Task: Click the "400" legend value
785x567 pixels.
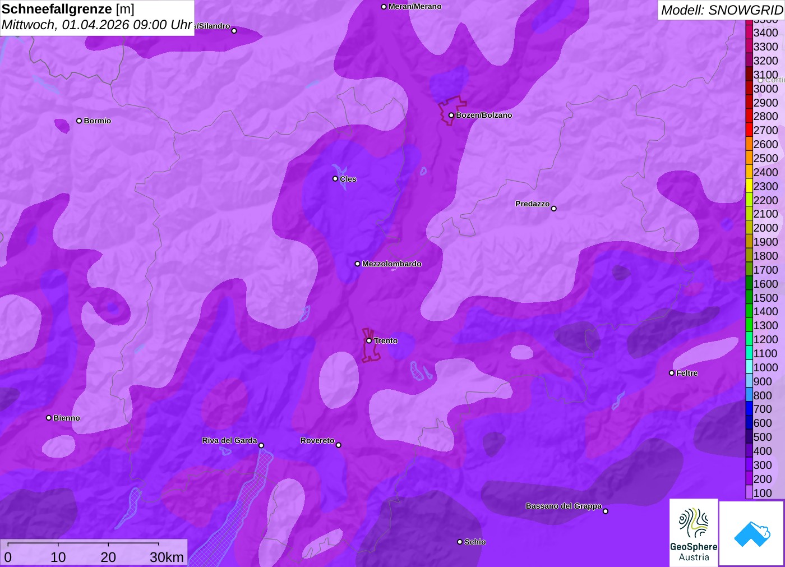Action: pos(763,451)
